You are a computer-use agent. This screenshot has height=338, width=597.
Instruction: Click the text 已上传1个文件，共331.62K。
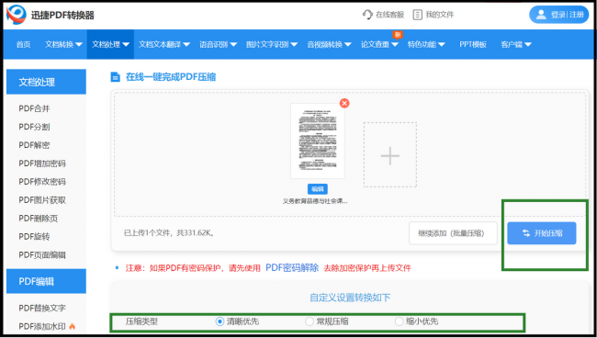(169, 232)
